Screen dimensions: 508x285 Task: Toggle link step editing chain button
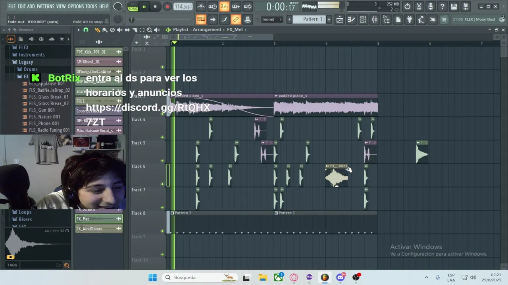[236, 19]
